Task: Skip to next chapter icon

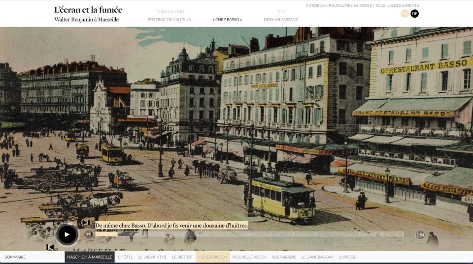Action: click(x=86, y=223)
